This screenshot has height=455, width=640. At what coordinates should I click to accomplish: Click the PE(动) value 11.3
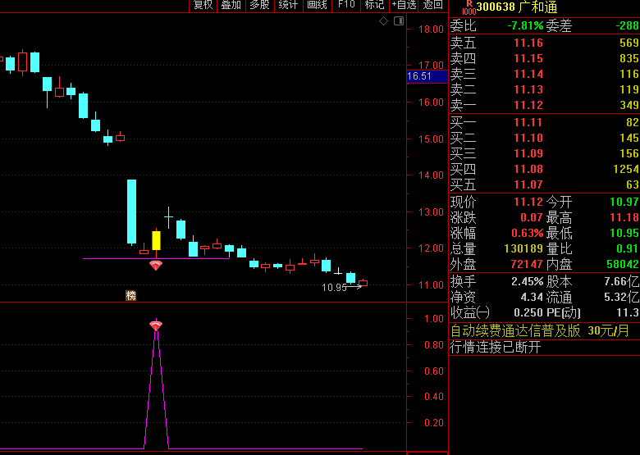tap(628, 312)
